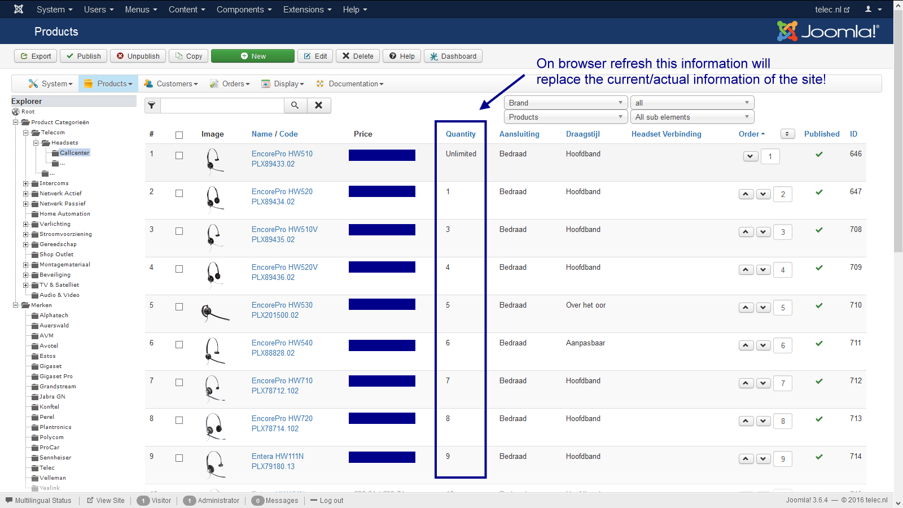The width and height of the screenshot is (903, 508).
Task: Click the magnifier search button
Action: tap(295, 106)
